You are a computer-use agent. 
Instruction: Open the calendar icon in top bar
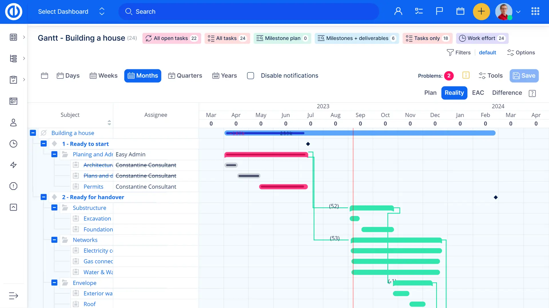(x=460, y=11)
